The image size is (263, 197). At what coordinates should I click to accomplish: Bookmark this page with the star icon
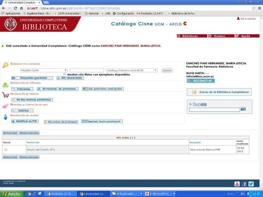point(253,8)
